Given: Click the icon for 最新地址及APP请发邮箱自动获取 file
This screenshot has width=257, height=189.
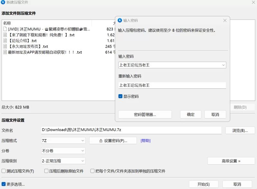Looking at the screenshot, I should pyautogui.click(x=5, y=52).
